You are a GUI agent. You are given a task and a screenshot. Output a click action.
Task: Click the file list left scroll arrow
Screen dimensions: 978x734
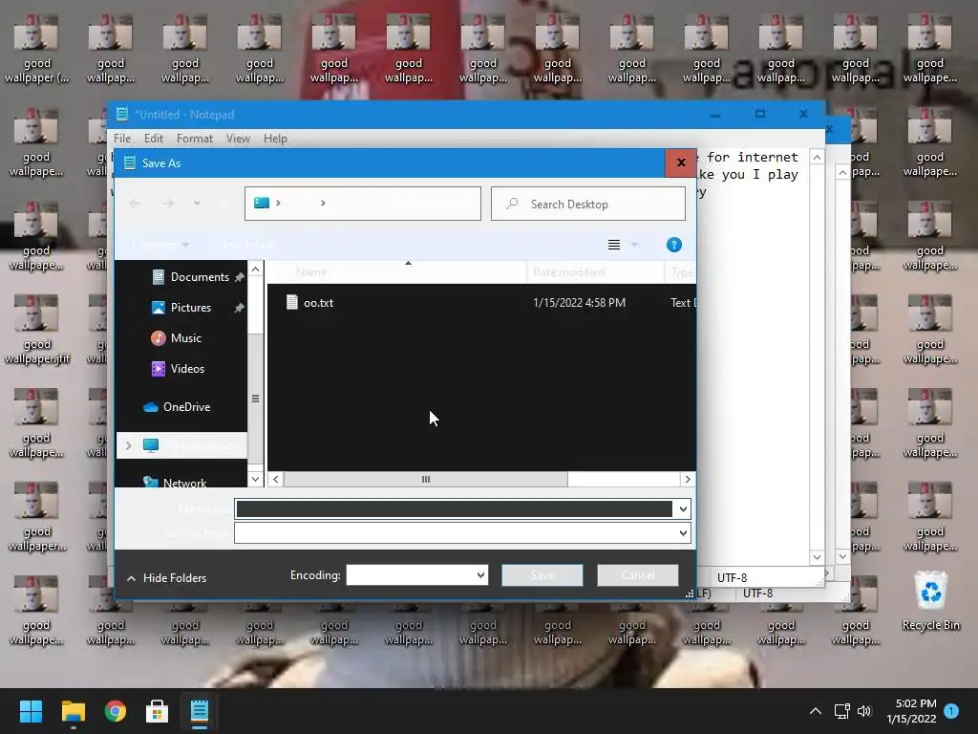pos(276,480)
